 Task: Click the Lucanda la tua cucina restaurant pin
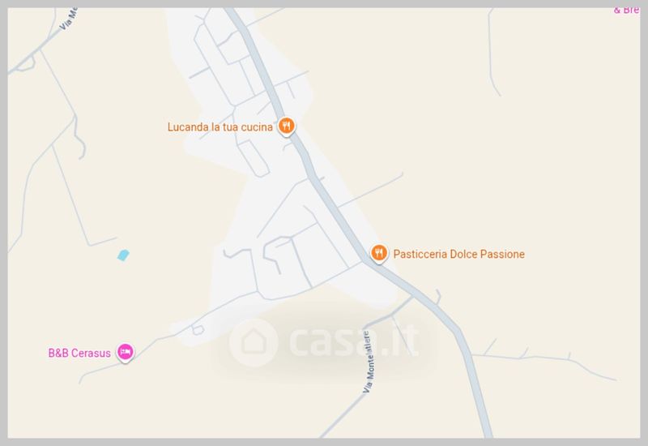pyautogui.click(x=286, y=126)
